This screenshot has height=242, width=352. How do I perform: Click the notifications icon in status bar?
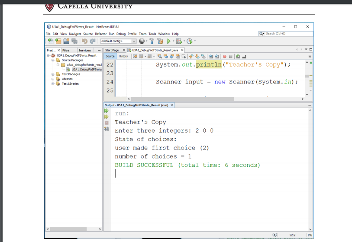coord(275,235)
